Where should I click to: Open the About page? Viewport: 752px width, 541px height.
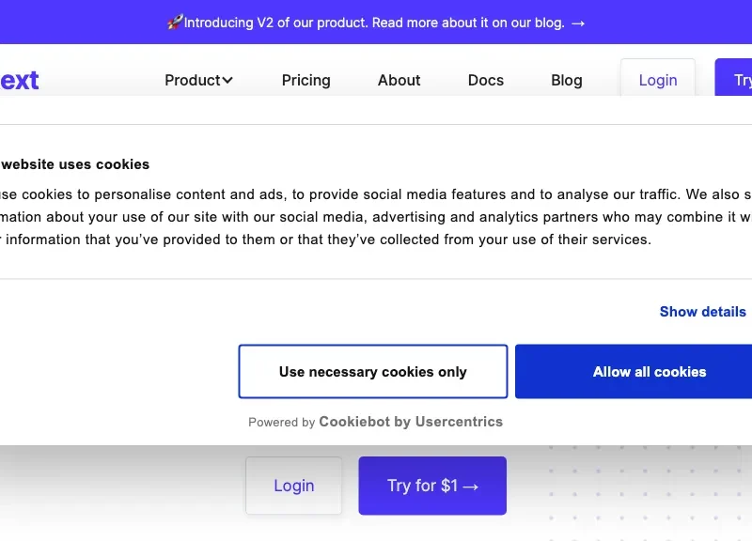coord(399,81)
